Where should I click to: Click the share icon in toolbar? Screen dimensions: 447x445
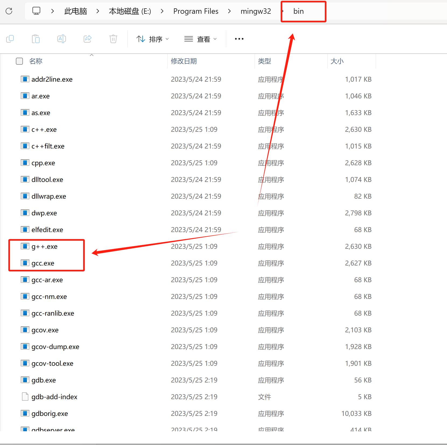(x=87, y=39)
